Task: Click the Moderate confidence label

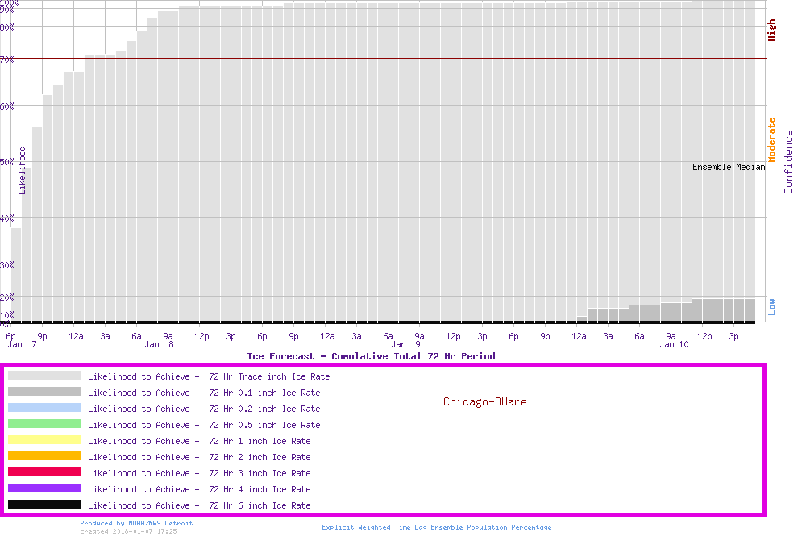Action: [771, 139]
